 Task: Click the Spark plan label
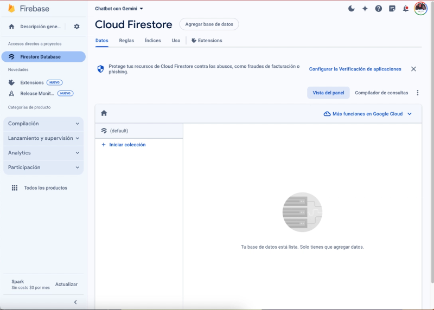(x=17, y=281)
